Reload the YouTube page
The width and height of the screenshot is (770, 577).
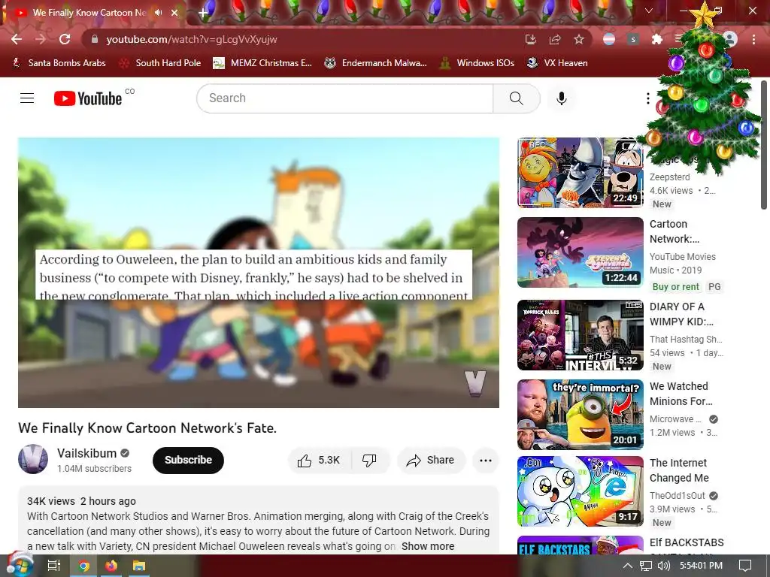[65, 39]
